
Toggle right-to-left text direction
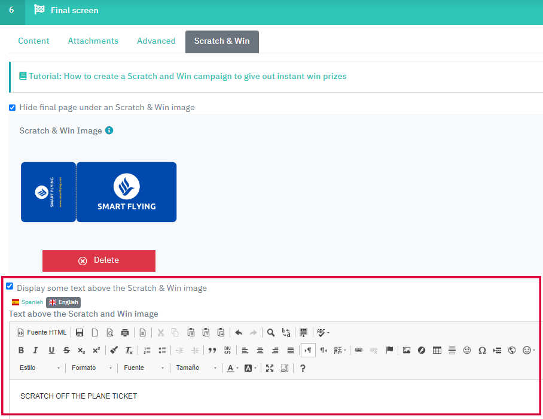pos(324,350)
